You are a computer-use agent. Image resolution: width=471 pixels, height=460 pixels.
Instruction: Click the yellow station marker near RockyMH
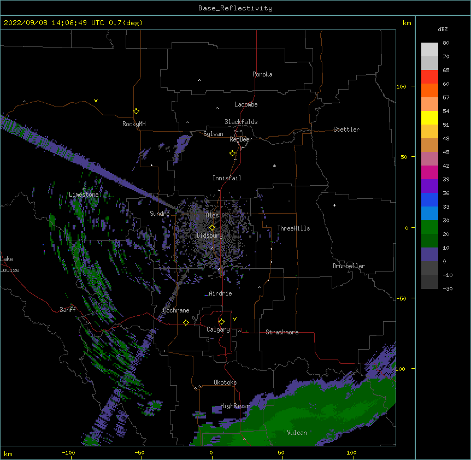point(136,111)
